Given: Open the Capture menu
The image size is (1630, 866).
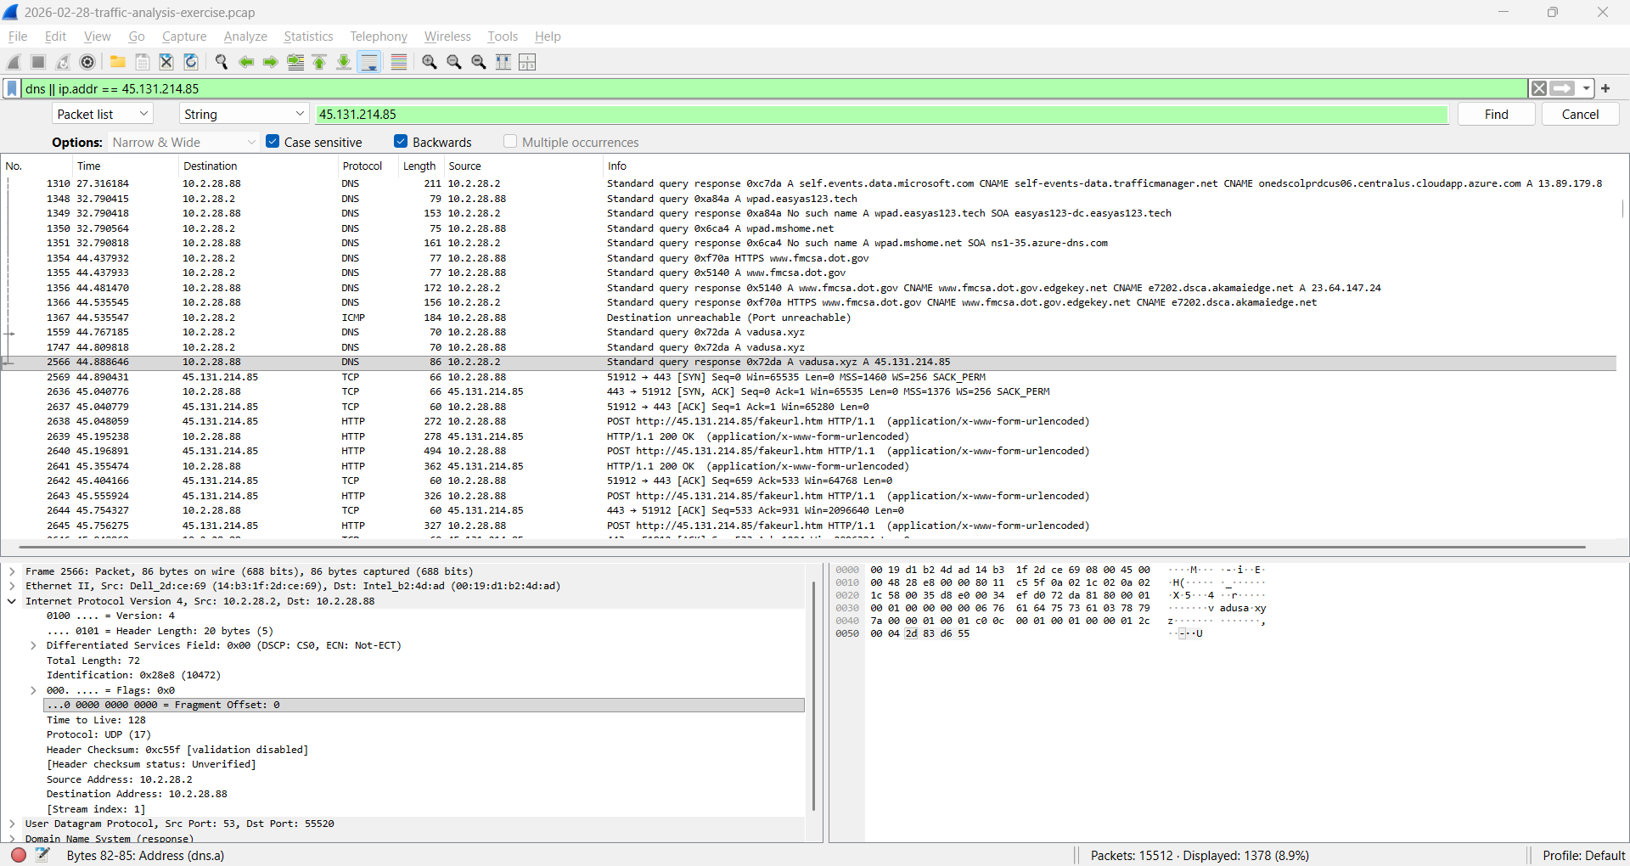Looking at the screenshot, I should click(184, 37).
